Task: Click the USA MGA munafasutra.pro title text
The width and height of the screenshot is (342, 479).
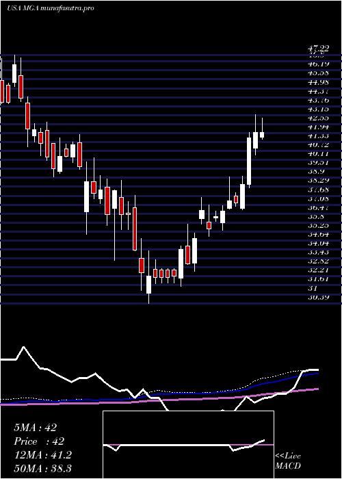Action: coord(50,8)
